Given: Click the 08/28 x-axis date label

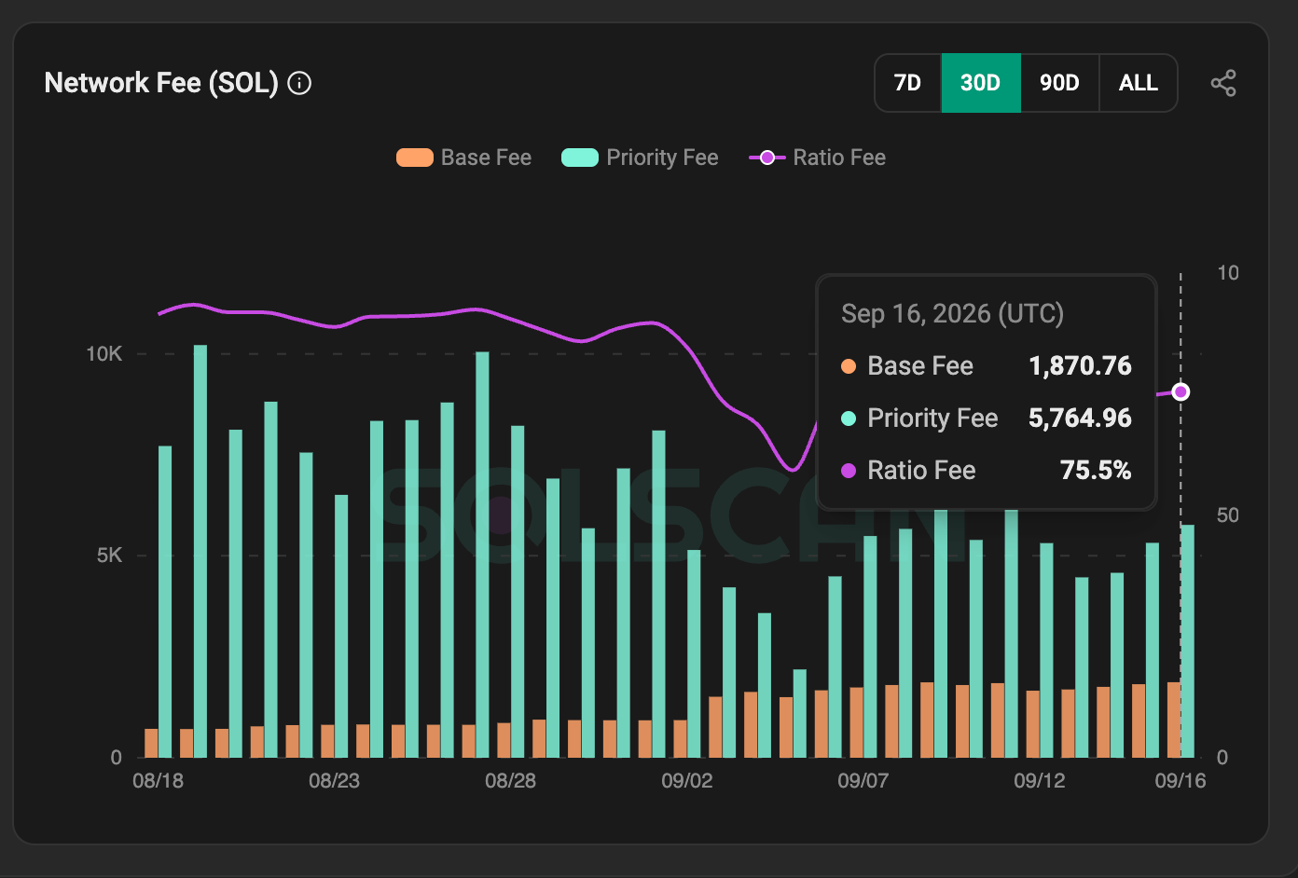Looking at the screenshot, I should [510, 781].
